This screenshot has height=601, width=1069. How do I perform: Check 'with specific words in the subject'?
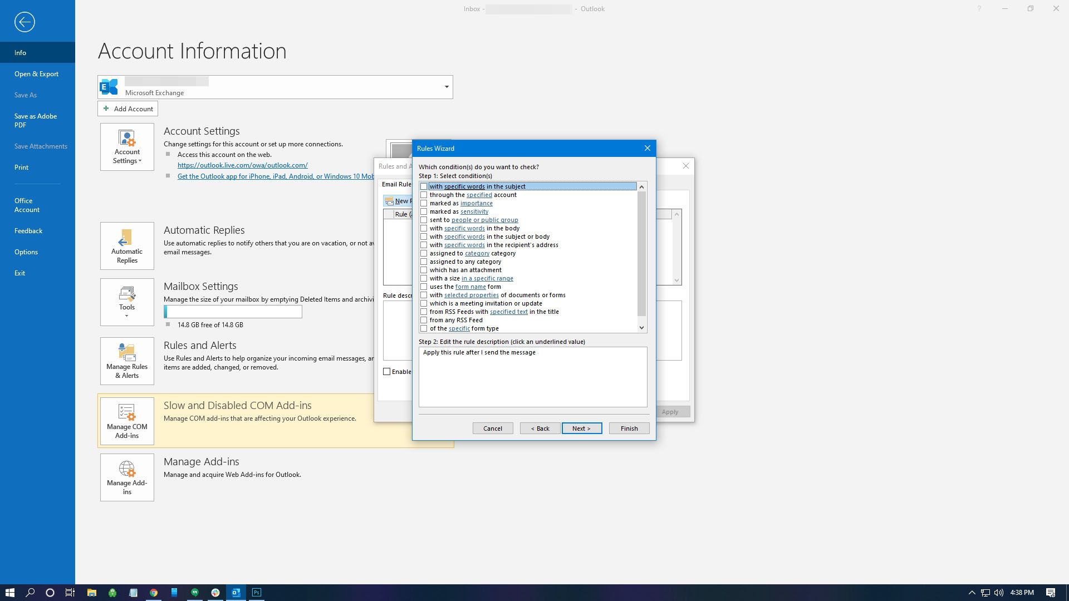tap(424, 186)
